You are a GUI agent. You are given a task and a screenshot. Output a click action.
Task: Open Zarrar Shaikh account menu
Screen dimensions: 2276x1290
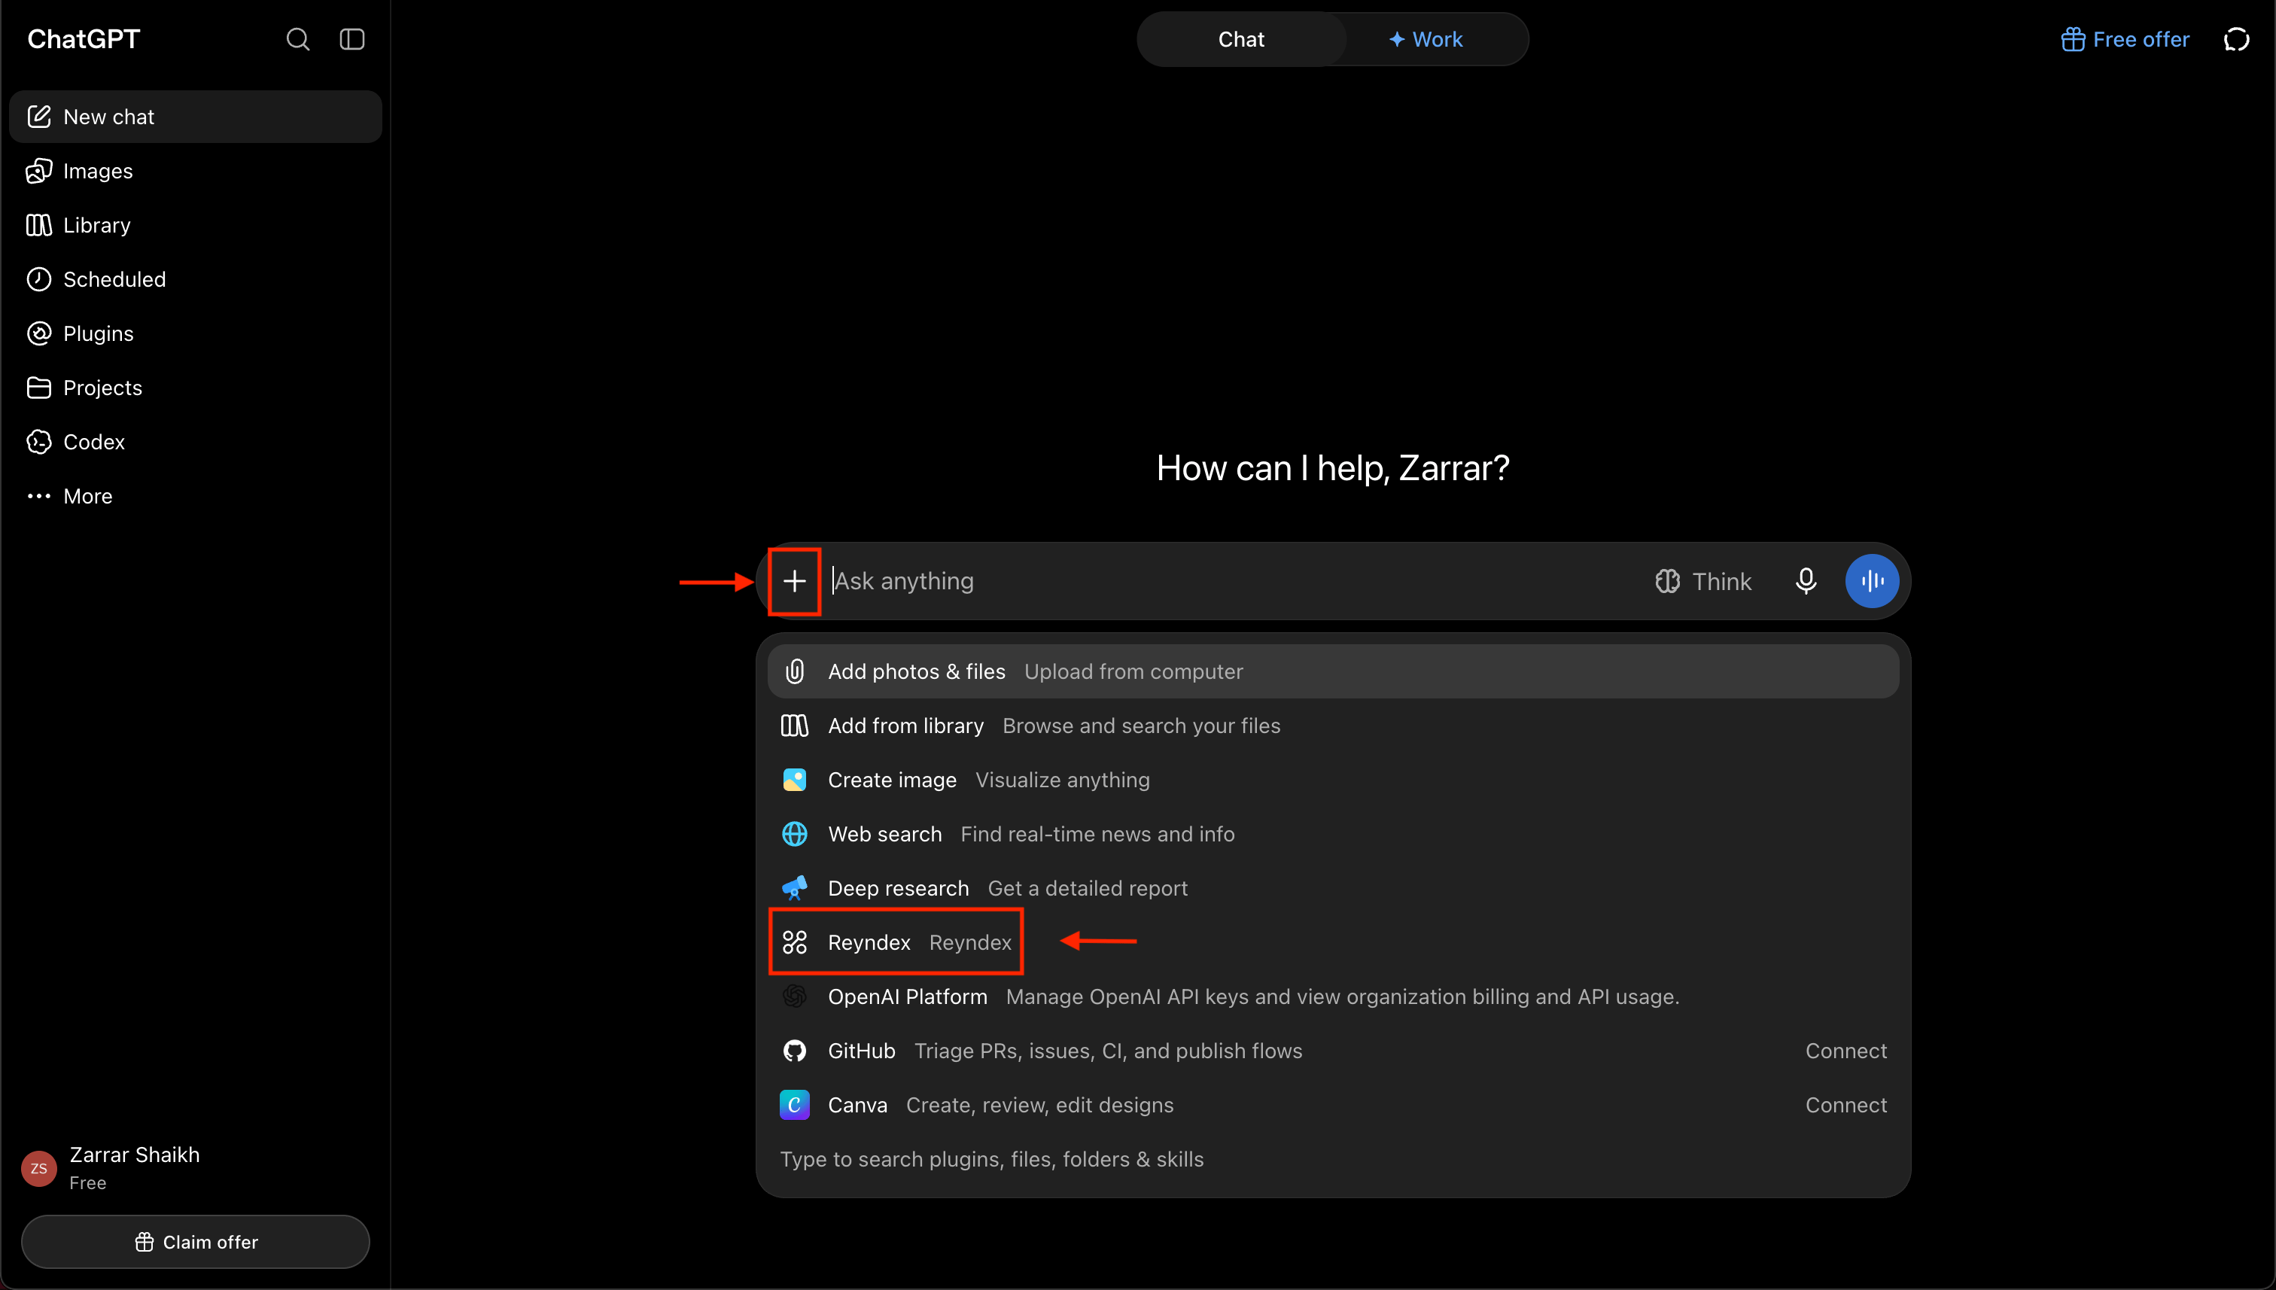click(196, 1168)
